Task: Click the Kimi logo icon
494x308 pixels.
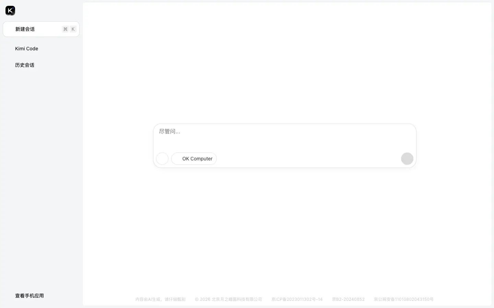Action: (x=10, y=11)
